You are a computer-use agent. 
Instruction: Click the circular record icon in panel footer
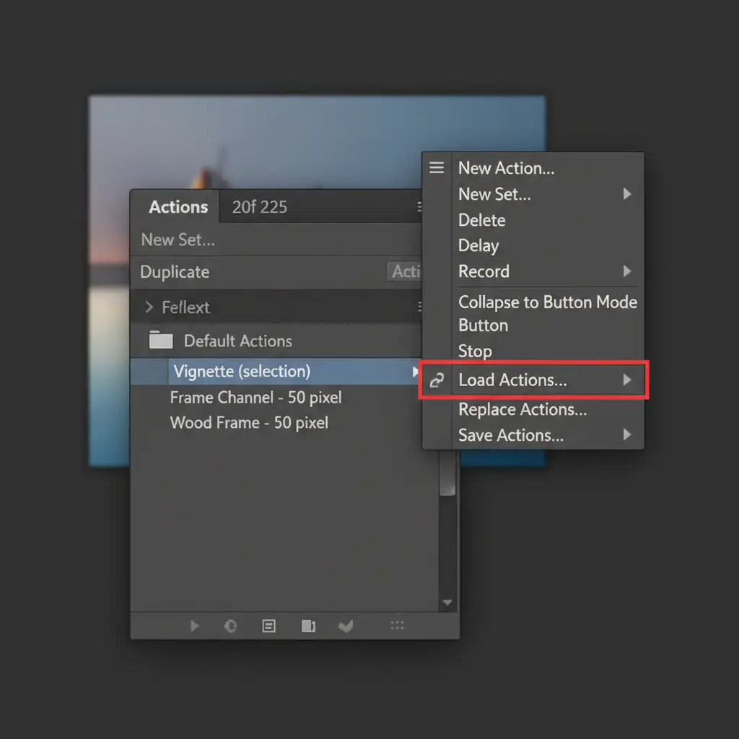coord(231,626)
